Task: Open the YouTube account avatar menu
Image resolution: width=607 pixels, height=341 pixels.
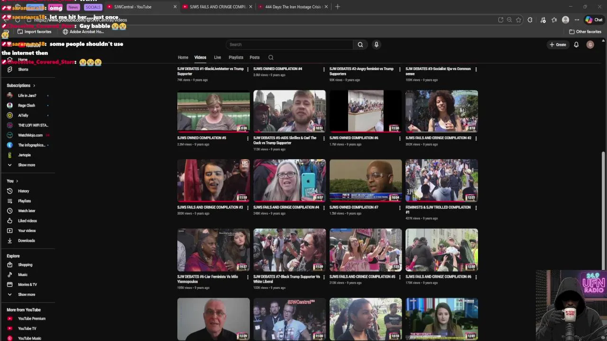Action: pos(590,45)
